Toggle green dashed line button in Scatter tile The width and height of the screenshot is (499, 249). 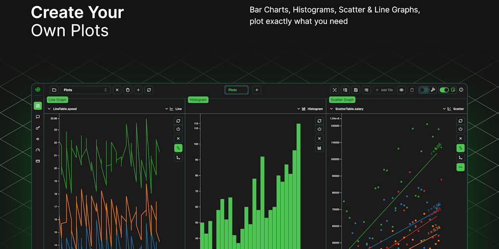pos(461,167)
